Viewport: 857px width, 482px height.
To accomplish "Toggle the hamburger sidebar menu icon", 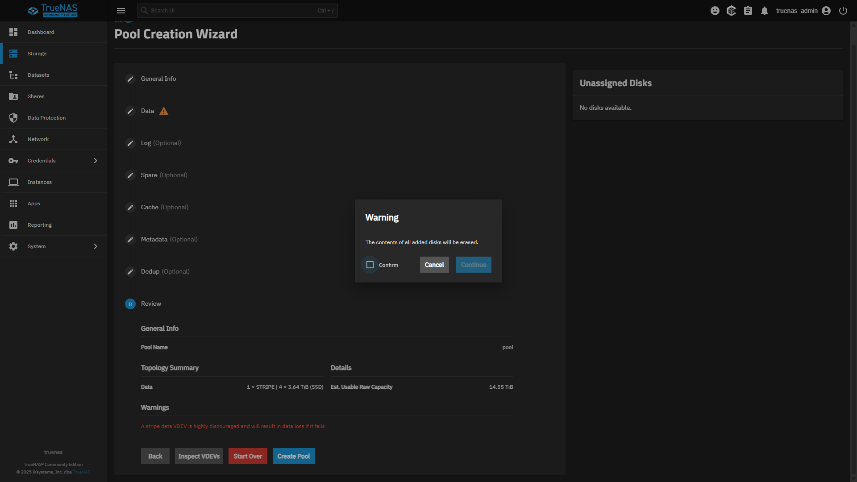I will pos(121,11).
